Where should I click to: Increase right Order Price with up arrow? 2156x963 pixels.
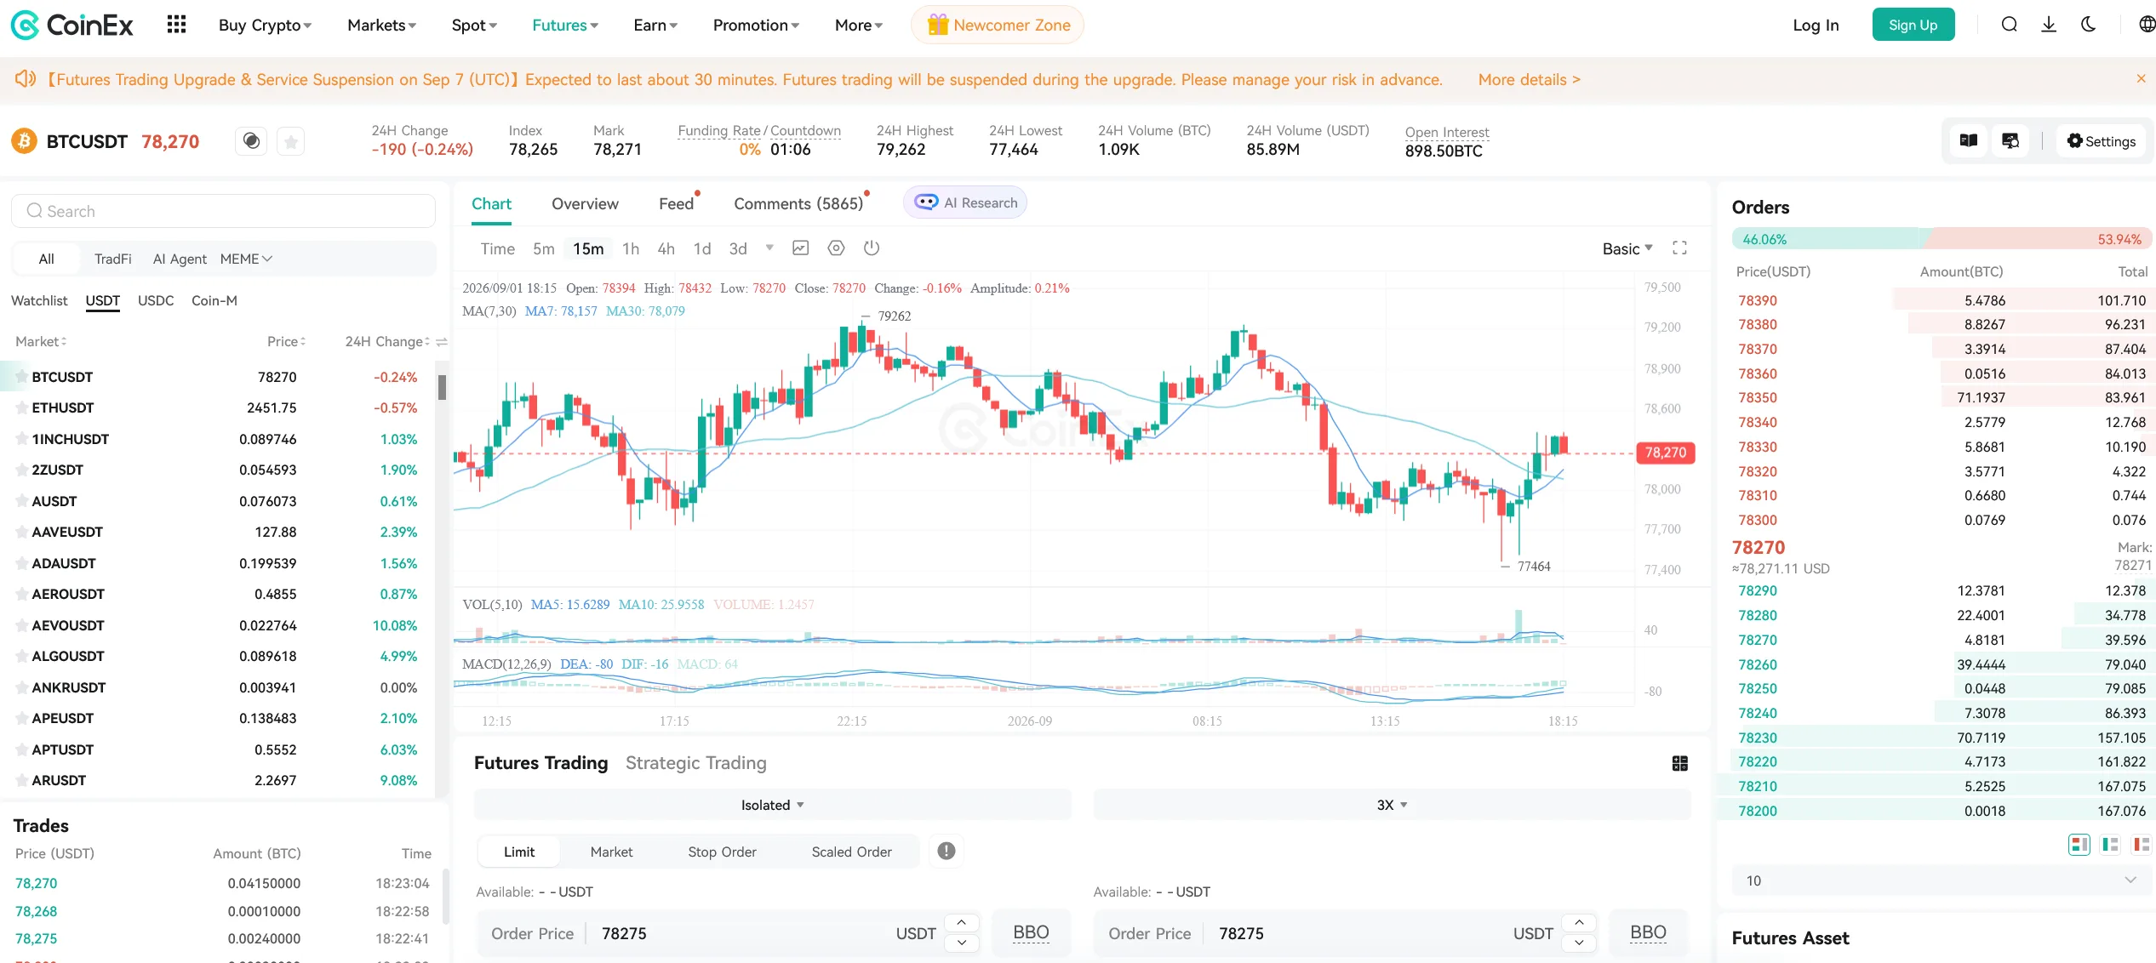(1579, 923)
